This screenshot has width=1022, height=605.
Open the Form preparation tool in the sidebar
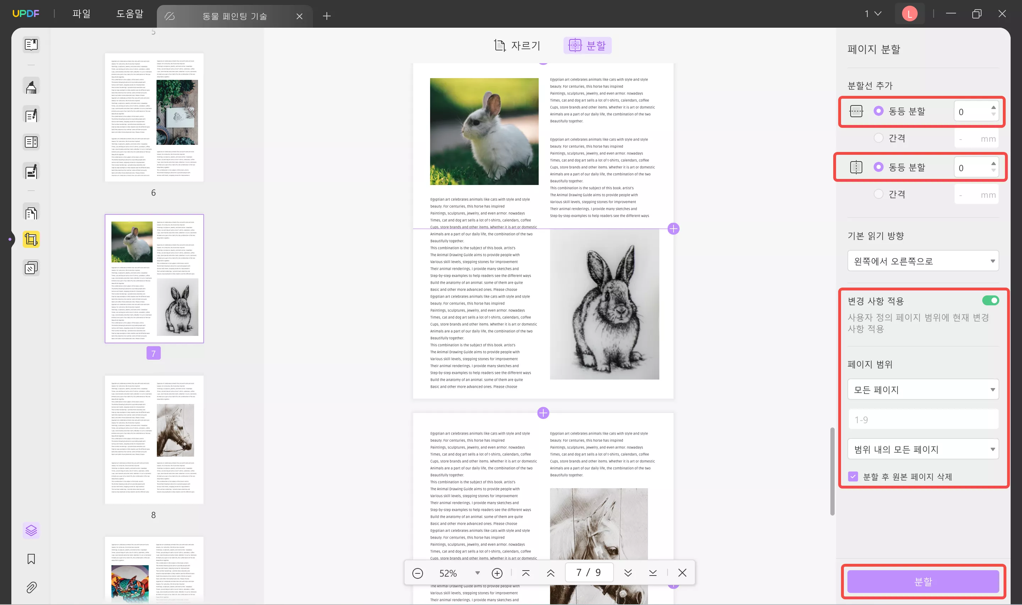pyautogui.click(x=31, y=142)
